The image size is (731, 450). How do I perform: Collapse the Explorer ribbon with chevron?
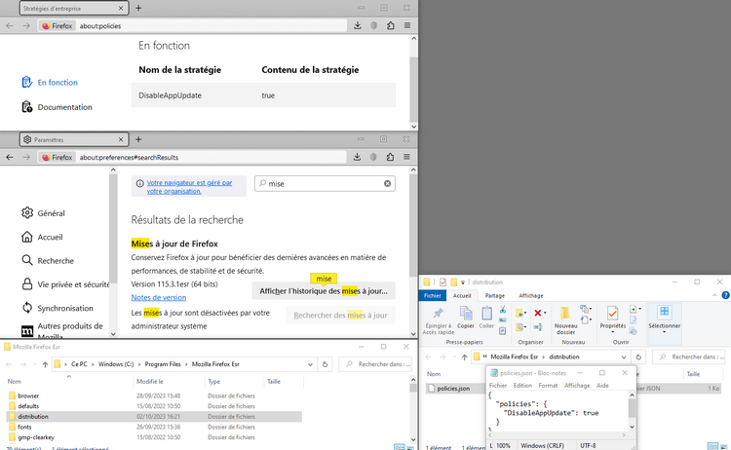[714, 295]
